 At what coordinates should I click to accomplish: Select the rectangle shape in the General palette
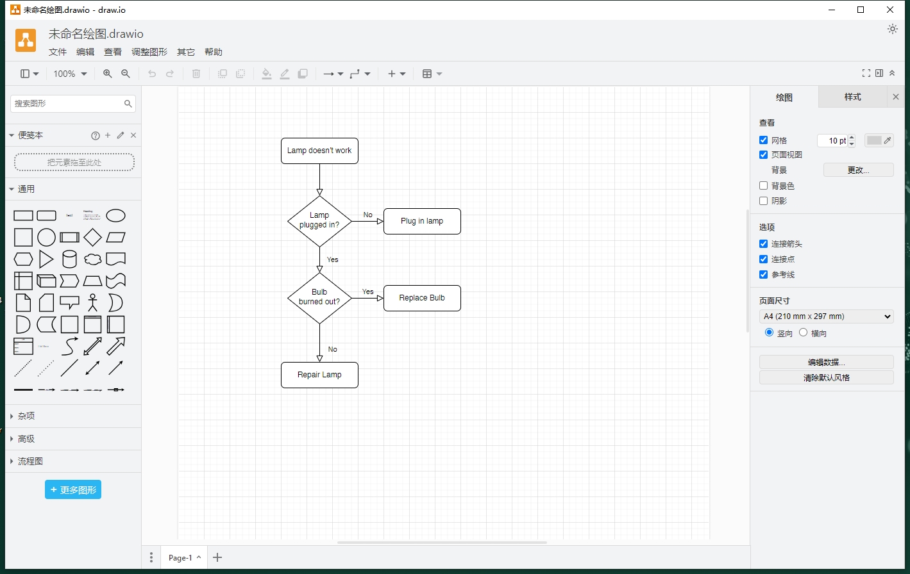coord(24,216)
